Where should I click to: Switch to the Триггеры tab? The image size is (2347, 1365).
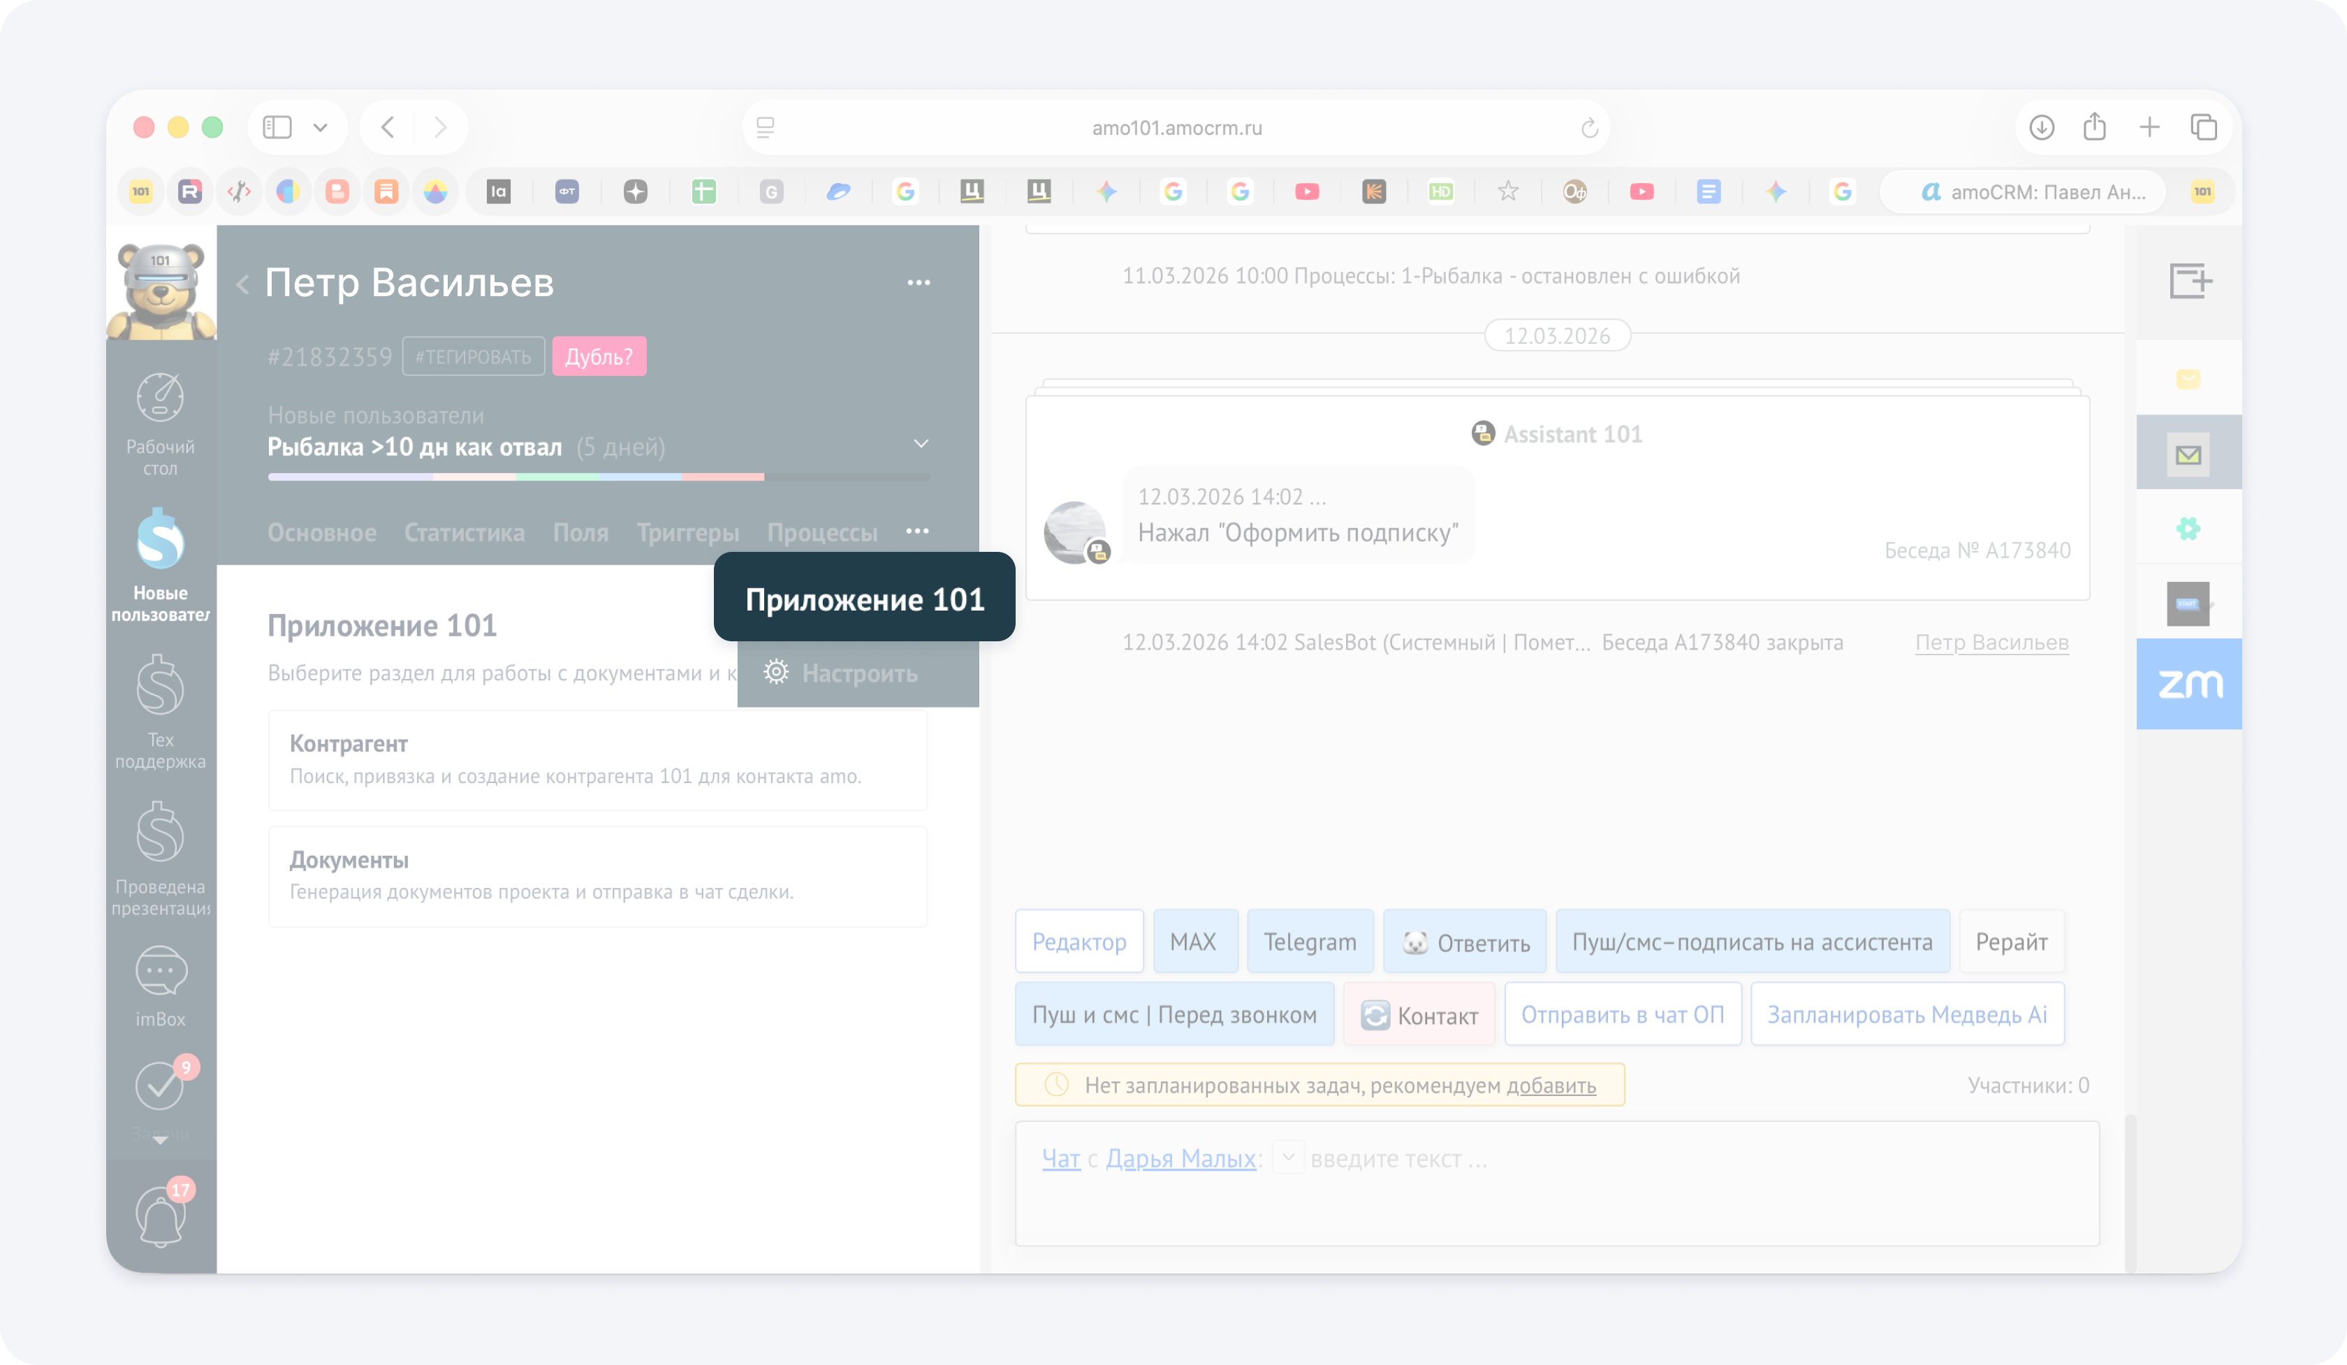coord(687,532)
